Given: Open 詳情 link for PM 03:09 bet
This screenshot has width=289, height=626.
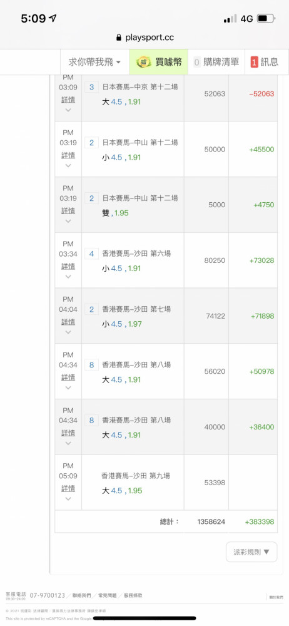Looking at the screenshot, I should click(x=68, y=100).
